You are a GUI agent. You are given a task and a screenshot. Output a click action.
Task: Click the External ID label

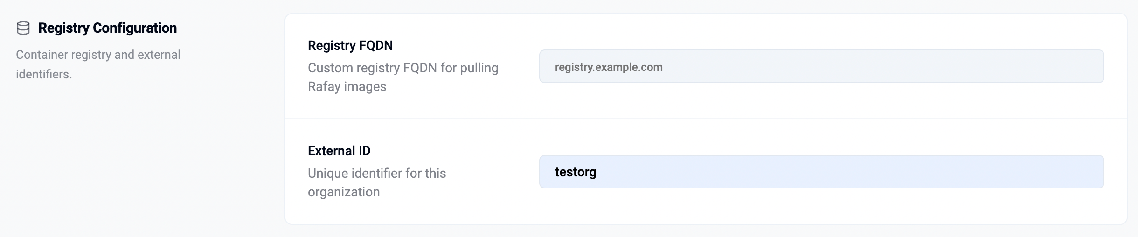(x=339, y=151)
